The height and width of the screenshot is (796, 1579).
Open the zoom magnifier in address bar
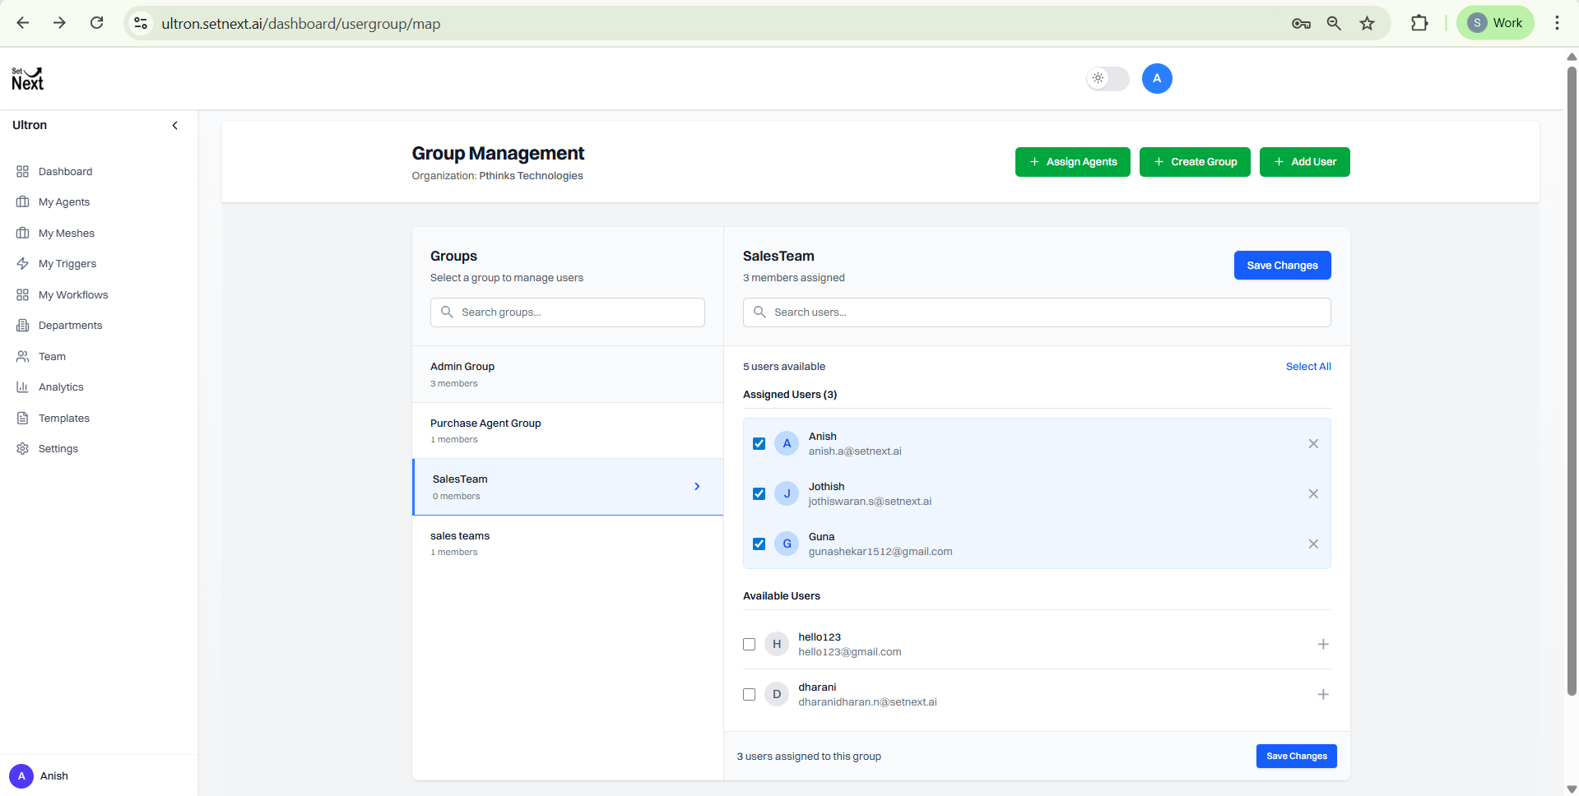(x=1334, y=23)
